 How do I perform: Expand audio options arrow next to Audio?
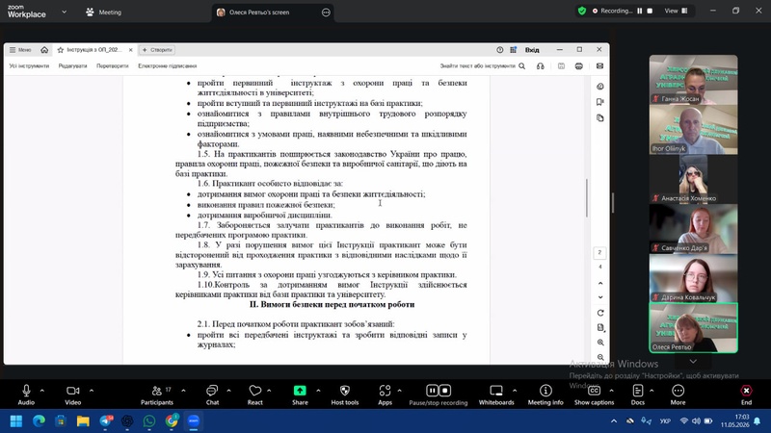click(41, 391)
